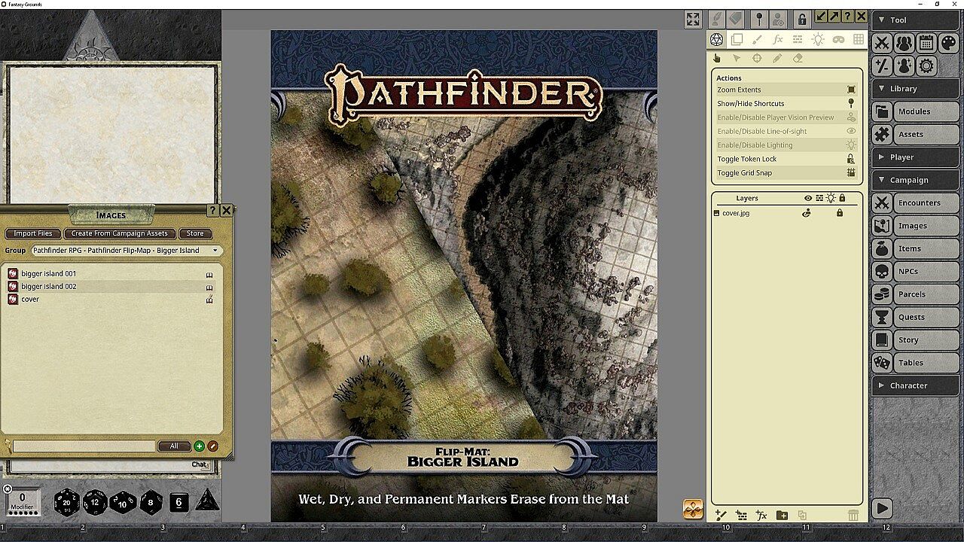Select the arrow pointer tool
This screenshot has height=542, width=964.
coord(737,58)
